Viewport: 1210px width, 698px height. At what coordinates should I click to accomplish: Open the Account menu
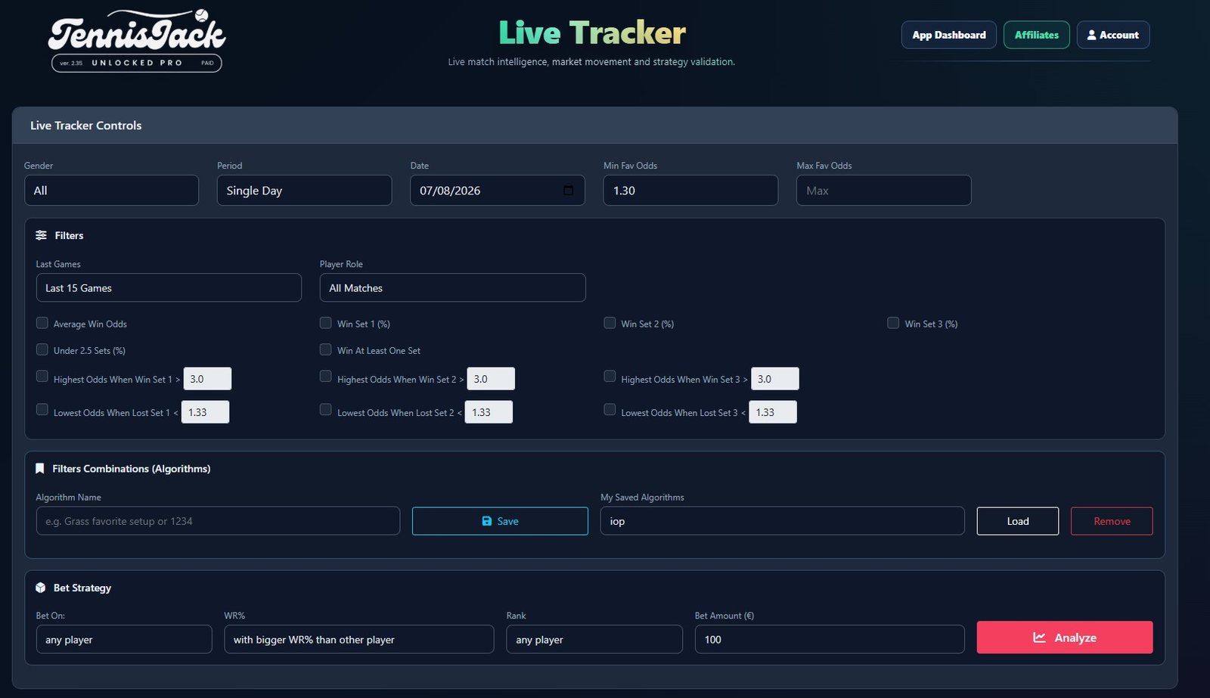click(1113, 35)
